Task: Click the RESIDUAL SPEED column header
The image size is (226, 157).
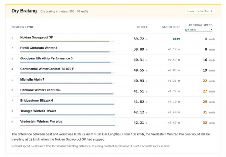Action: [200, 25]
